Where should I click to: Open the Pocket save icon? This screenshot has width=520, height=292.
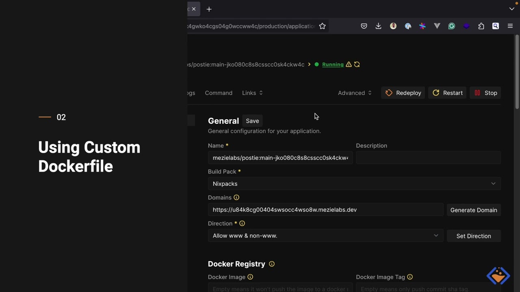point(364,26)
